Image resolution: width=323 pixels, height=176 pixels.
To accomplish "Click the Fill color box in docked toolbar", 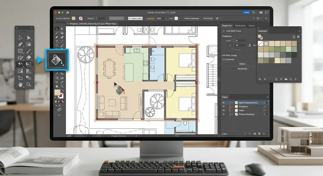I will click(x=57, y=93).
